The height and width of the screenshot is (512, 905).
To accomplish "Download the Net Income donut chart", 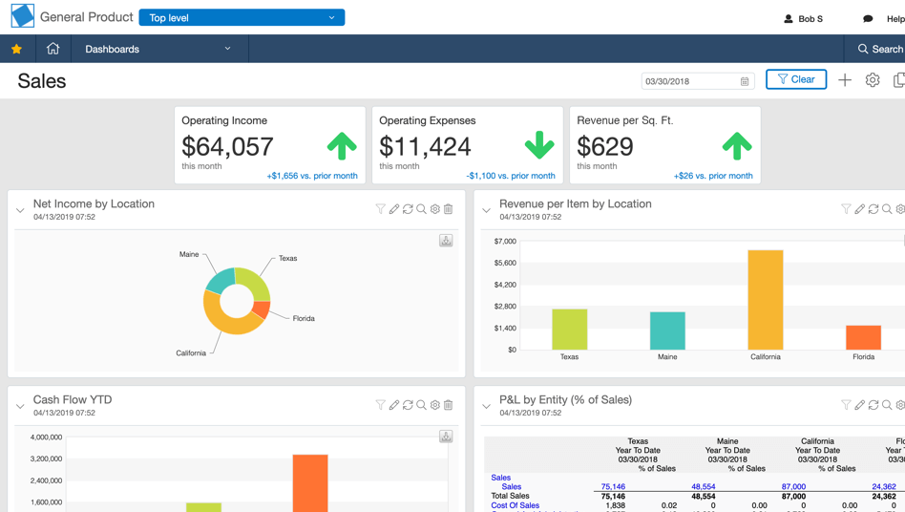I will click(x=446, y=241).
